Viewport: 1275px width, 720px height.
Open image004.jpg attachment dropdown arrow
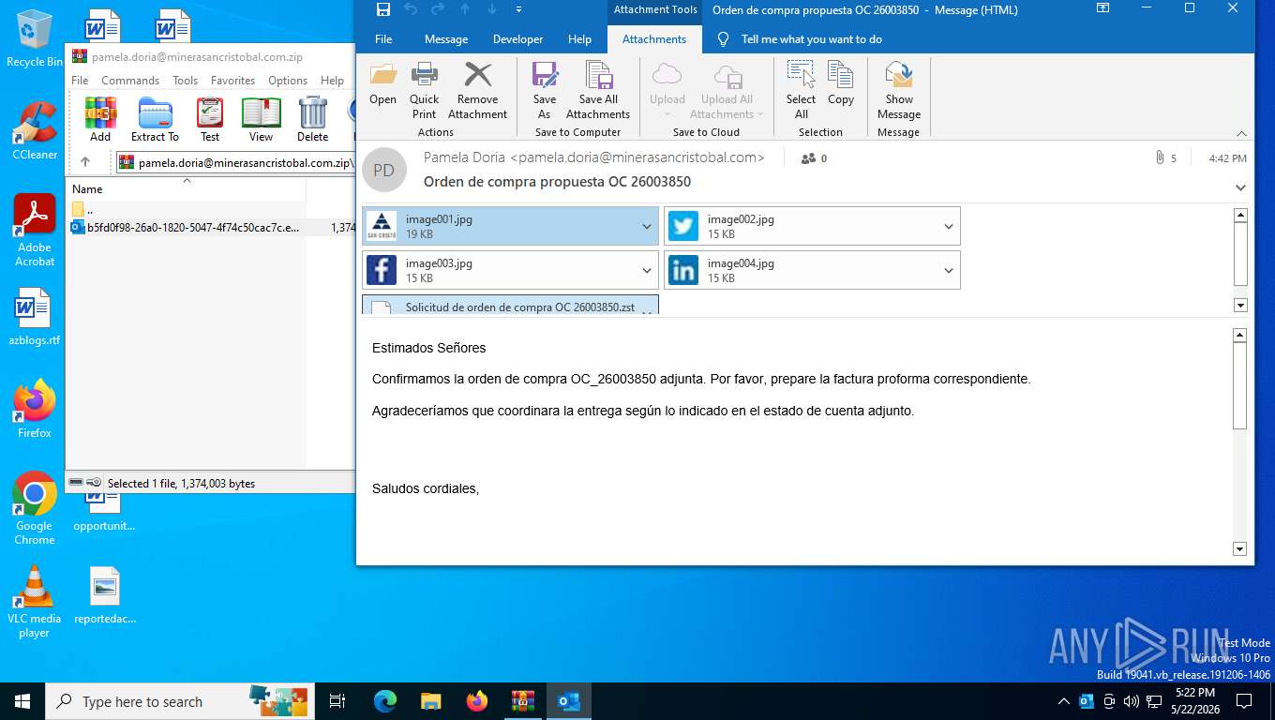pos(949,271)
